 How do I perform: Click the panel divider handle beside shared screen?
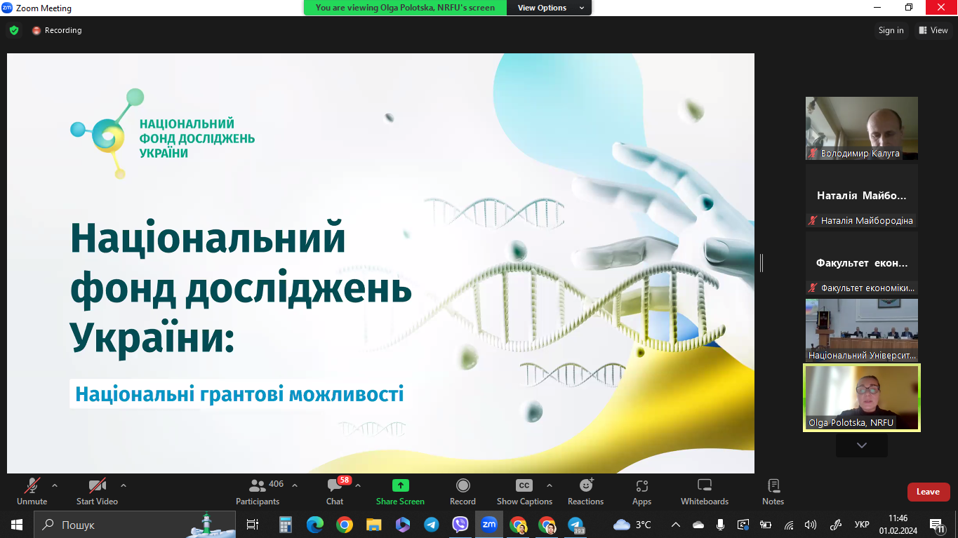[761, 263]
